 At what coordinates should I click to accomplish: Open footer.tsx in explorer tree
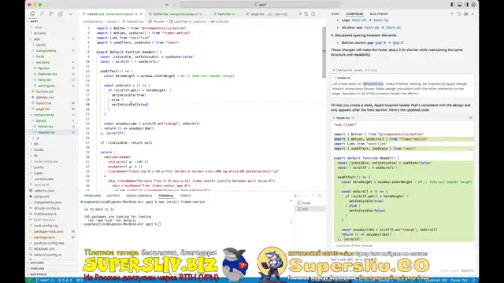46,127
